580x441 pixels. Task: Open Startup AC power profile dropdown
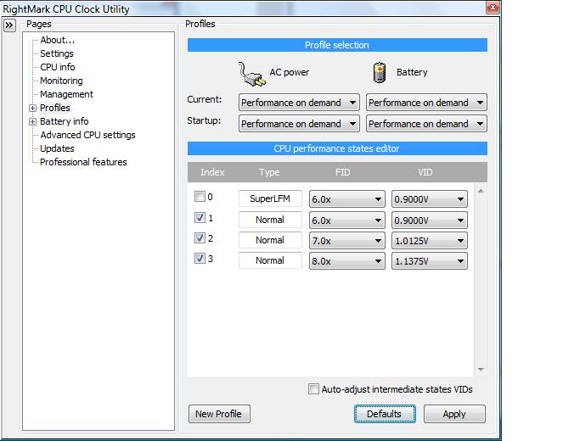(x=299, y=124)
